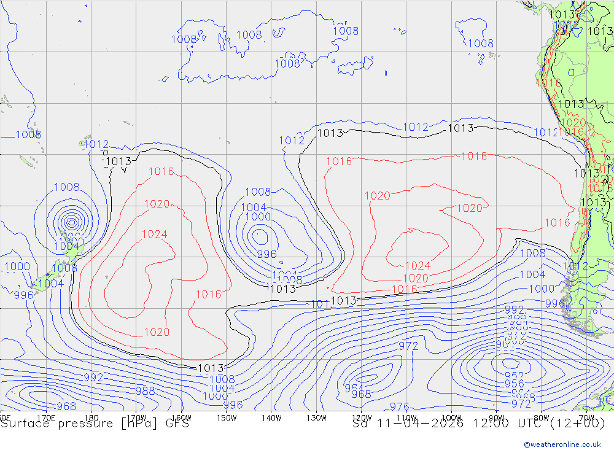614x450 pixels.
Task: Click the blue 952 low center label
Action: click(514, 376)
